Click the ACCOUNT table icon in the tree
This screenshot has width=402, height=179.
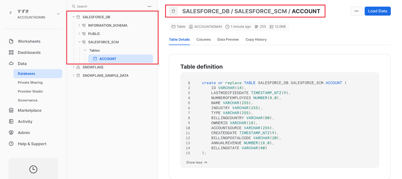pyautogui.click(x=95, y=59)
